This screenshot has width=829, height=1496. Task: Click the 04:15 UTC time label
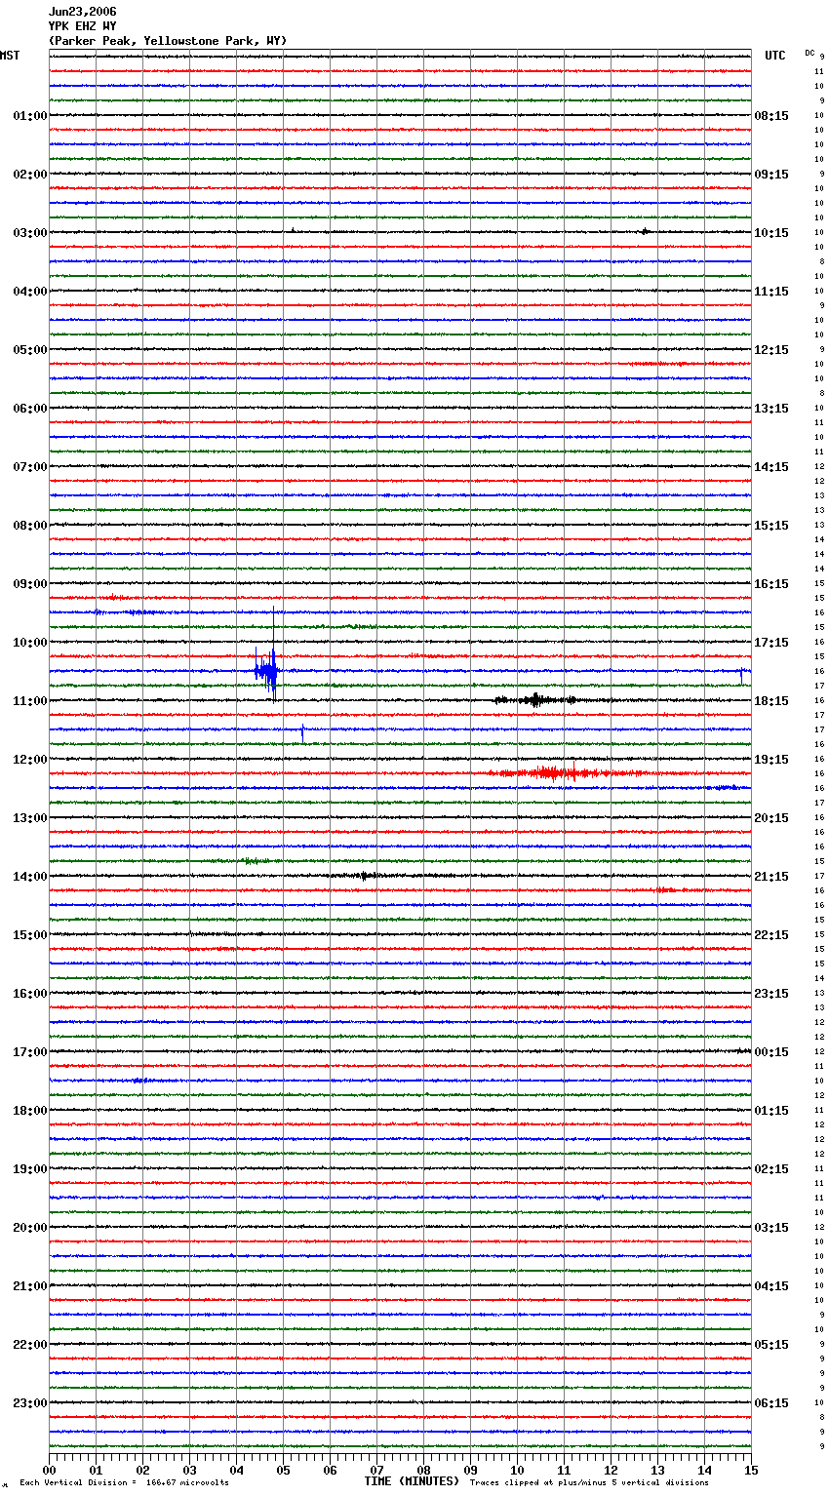(x=771, y=1286)
